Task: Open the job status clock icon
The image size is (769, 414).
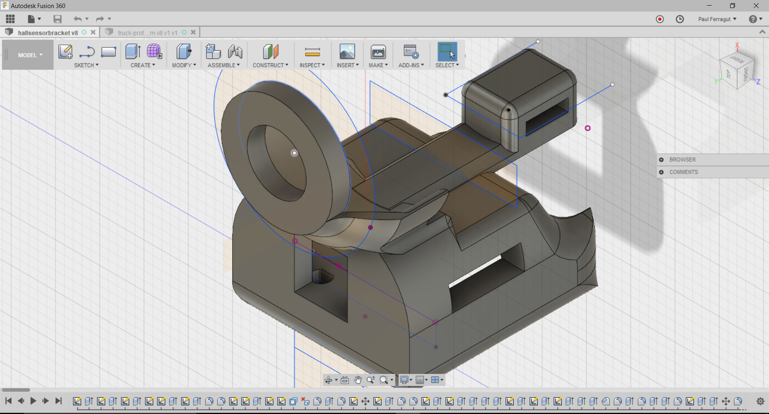Action: pos(680,19)
